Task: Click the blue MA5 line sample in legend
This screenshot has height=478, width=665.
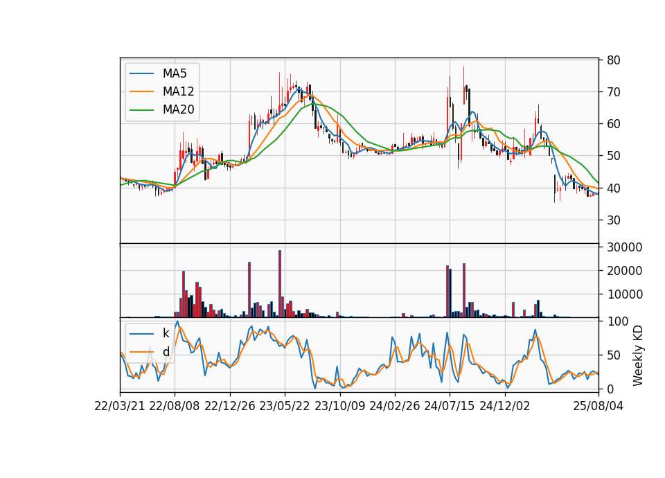Action: [141, 74]
